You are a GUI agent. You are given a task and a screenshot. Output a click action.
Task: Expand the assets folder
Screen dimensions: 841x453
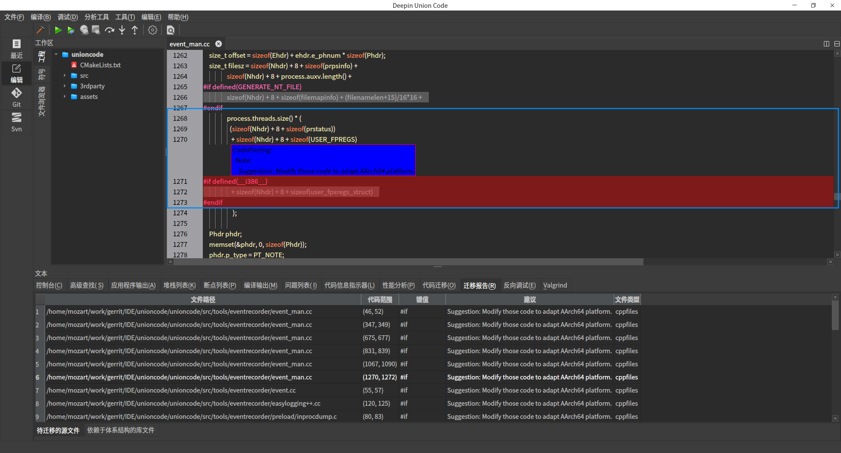65,97
